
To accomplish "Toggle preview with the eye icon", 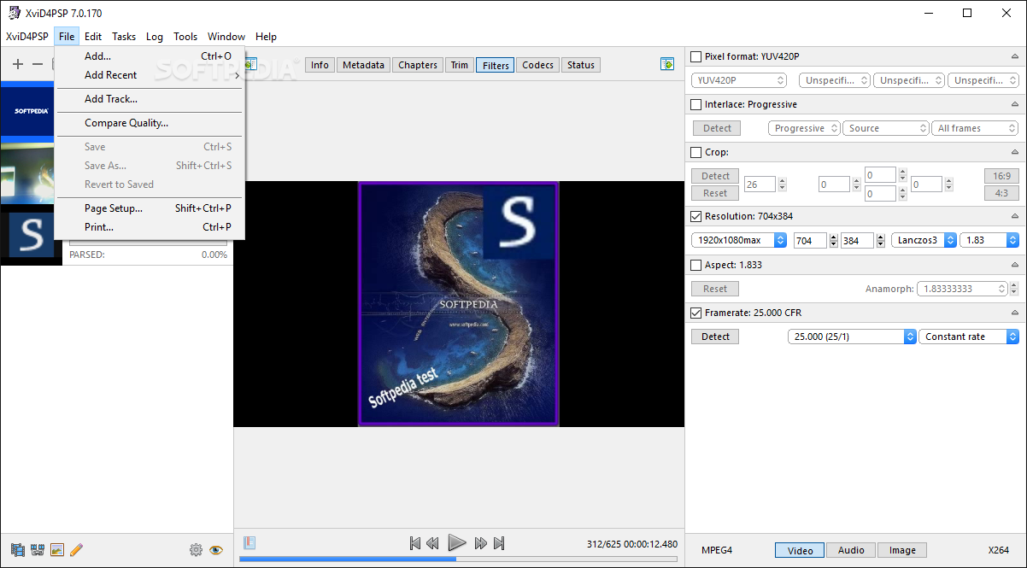I will (216, 549).
